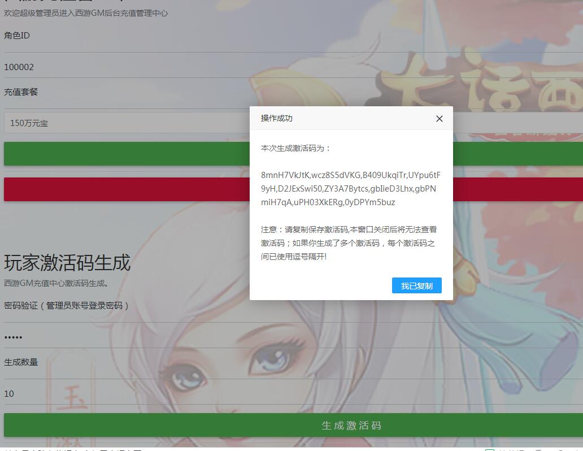Click the red button under the green one

124,189
